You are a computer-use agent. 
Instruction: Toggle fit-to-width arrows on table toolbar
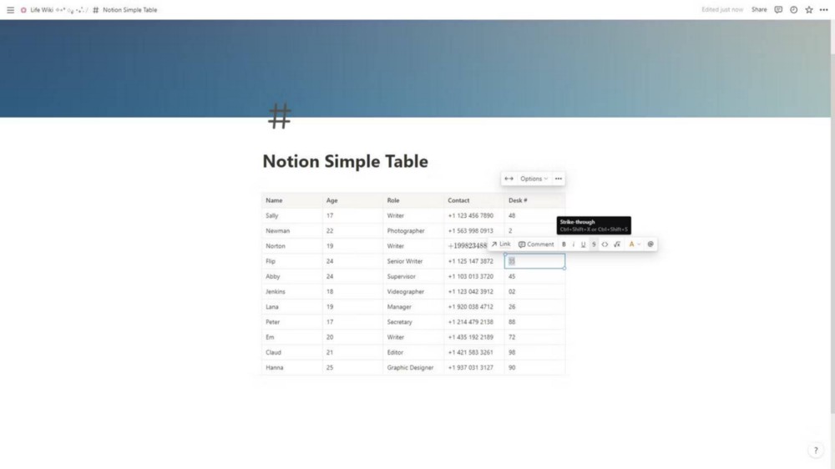[x=509, y=179]
